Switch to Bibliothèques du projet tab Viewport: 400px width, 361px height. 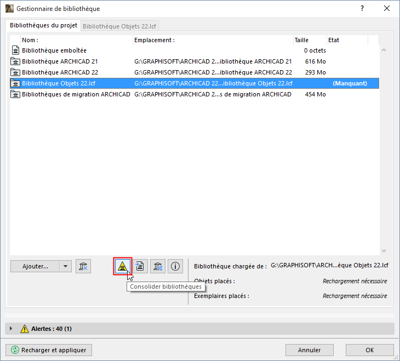(x=43, y=25)
